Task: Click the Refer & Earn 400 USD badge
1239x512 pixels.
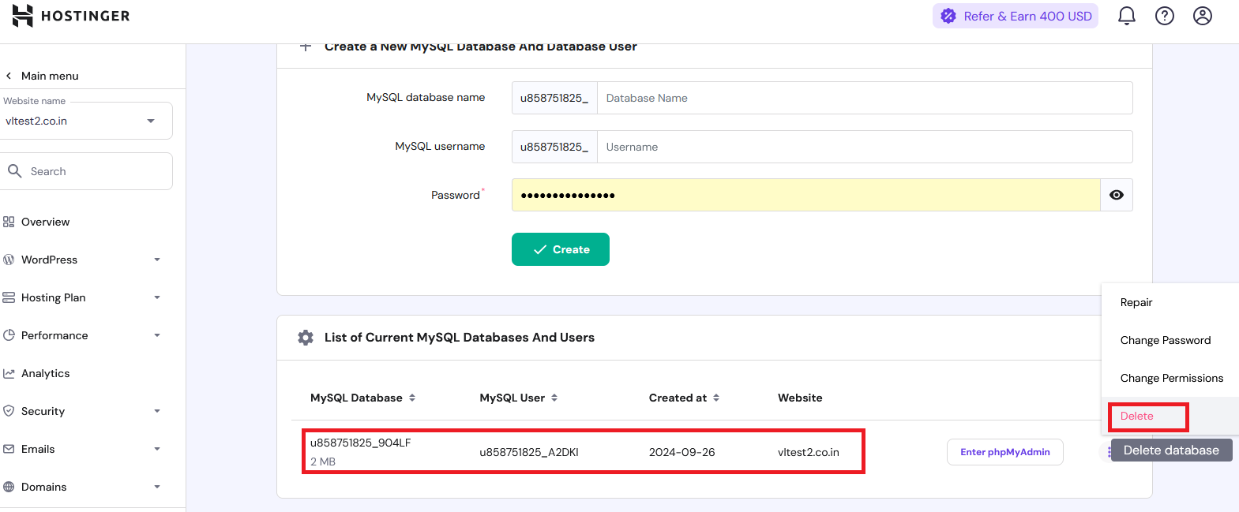Action: pos(1016,16)
